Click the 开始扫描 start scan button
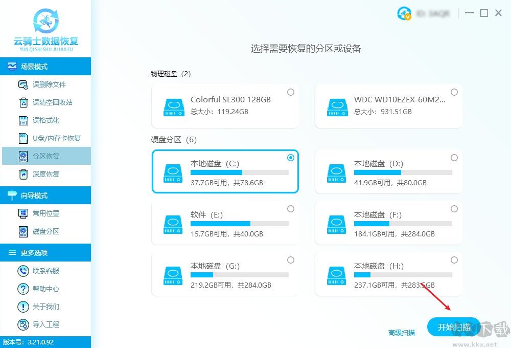The image size is (511, 348). click(454, 327)
